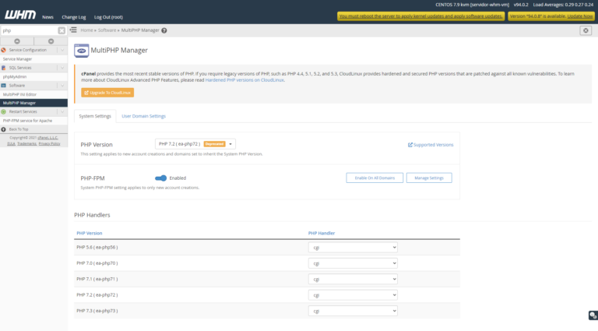The width and height of the screenshot is (598, 331).
Task: Click Log Out (root)
Action: point(108,17)
